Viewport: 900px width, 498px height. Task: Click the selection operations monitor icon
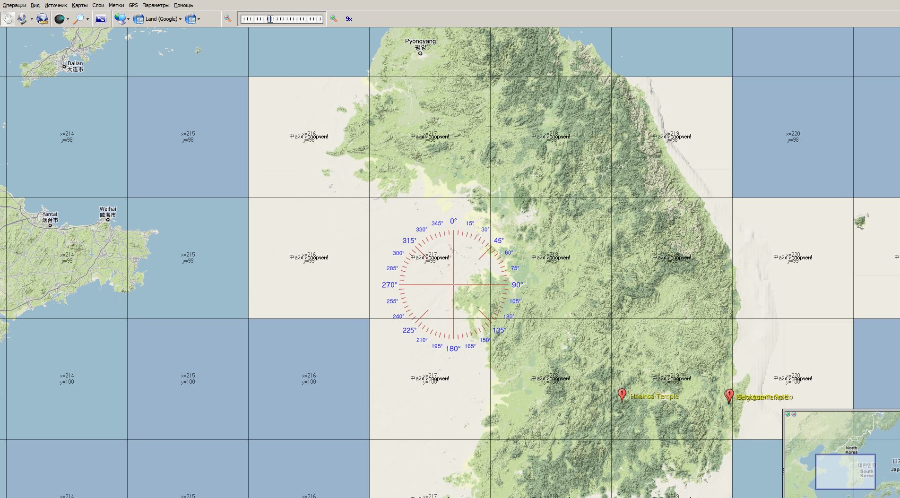pos(22,19)
